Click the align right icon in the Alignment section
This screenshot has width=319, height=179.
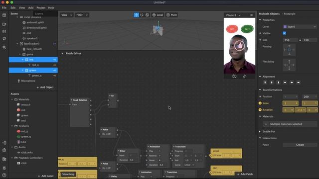(278, 83)
